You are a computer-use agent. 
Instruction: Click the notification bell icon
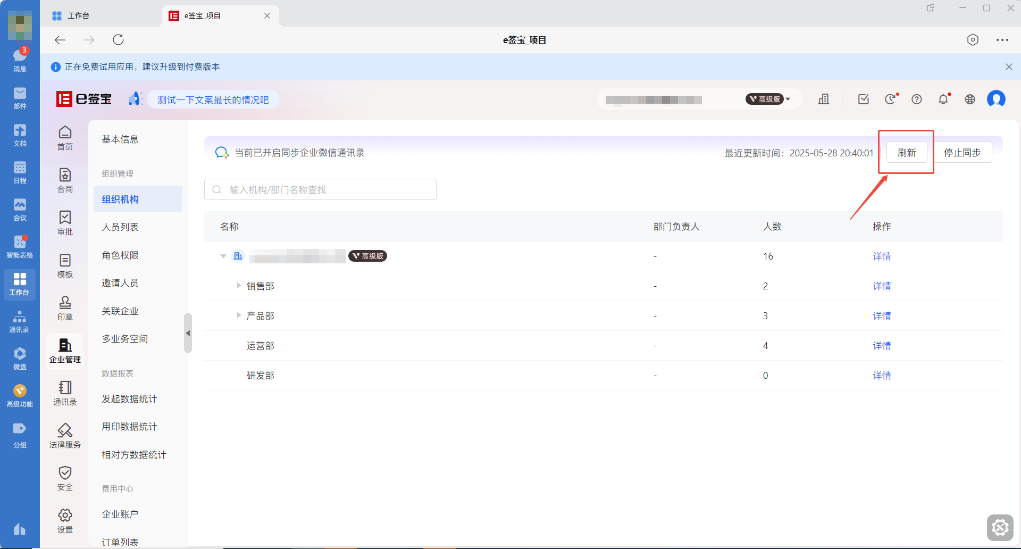(943, 99)
